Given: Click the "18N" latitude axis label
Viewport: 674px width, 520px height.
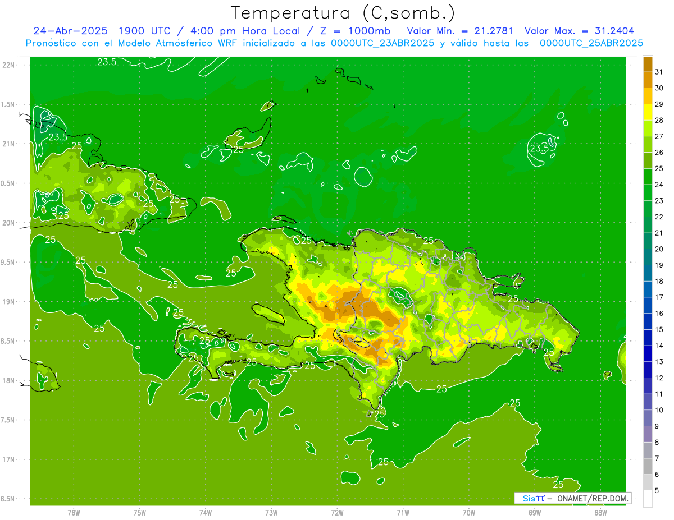Looking at the screenshot, I should pos(8,380).
